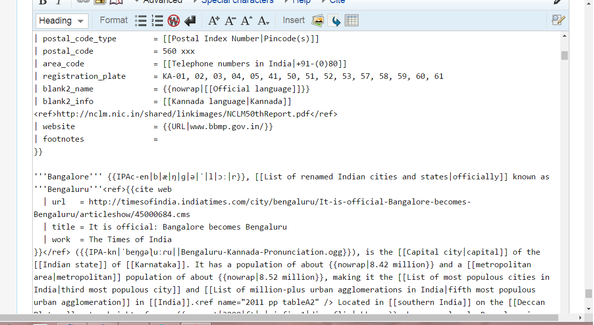The image size is (594, 325).
Task: Insert a bulleted list
Action: [x=141, y=21]
